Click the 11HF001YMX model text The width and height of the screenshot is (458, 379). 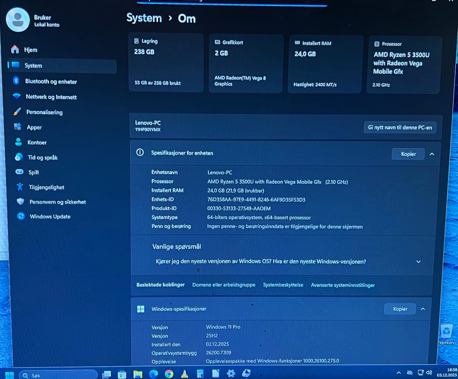(148, 129)
